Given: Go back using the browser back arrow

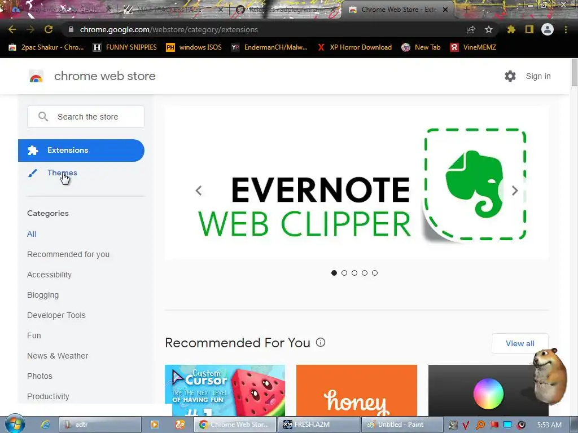Looking at the screenshot, I should tap(12, 29).
